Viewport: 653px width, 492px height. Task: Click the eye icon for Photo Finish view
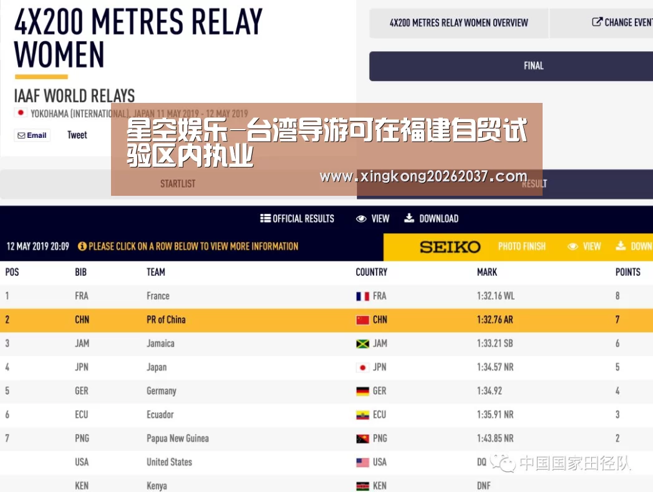pyautogui.click(x=573, y=246)
